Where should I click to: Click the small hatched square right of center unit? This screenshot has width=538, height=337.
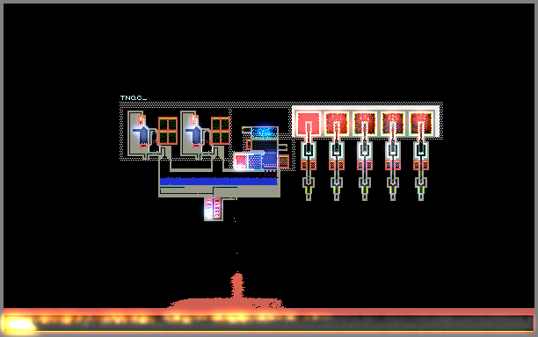point(284,161)
